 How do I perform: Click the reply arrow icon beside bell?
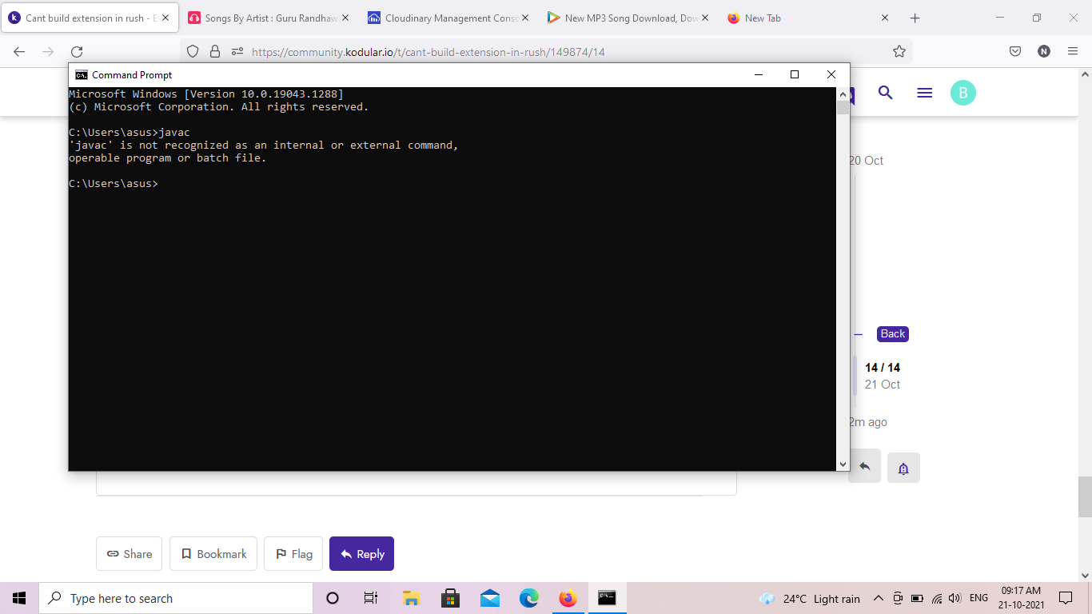point(864,466)
